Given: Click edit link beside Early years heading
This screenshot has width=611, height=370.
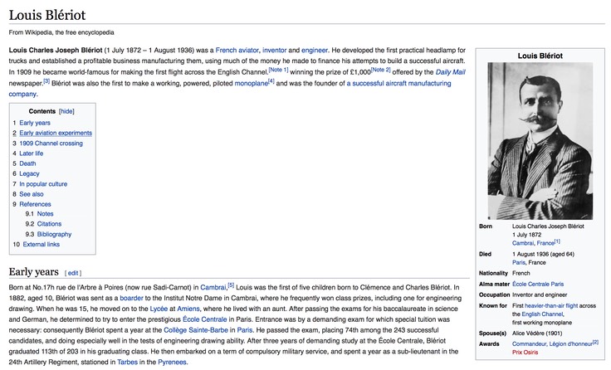Looking at the screenshot, I should pyautogui.click(x=73, y=273).
